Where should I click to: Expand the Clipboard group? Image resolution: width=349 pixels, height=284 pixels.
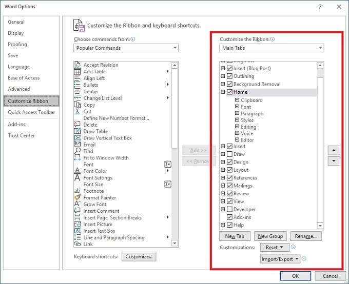[237, 100]
